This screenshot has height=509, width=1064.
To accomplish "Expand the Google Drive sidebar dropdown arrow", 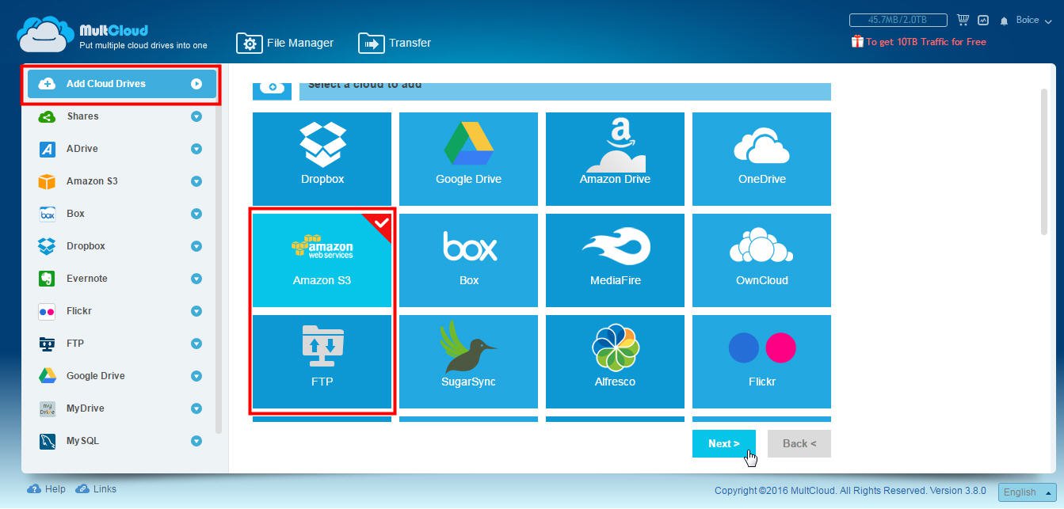I will (196, 376).
